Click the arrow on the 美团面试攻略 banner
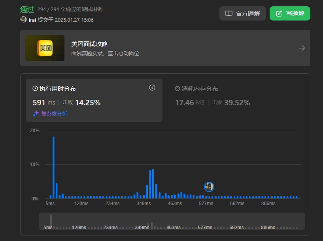Image resolution: width=323 pixels, height=241 pixels. pyautogui.click(x=302, y=48)
